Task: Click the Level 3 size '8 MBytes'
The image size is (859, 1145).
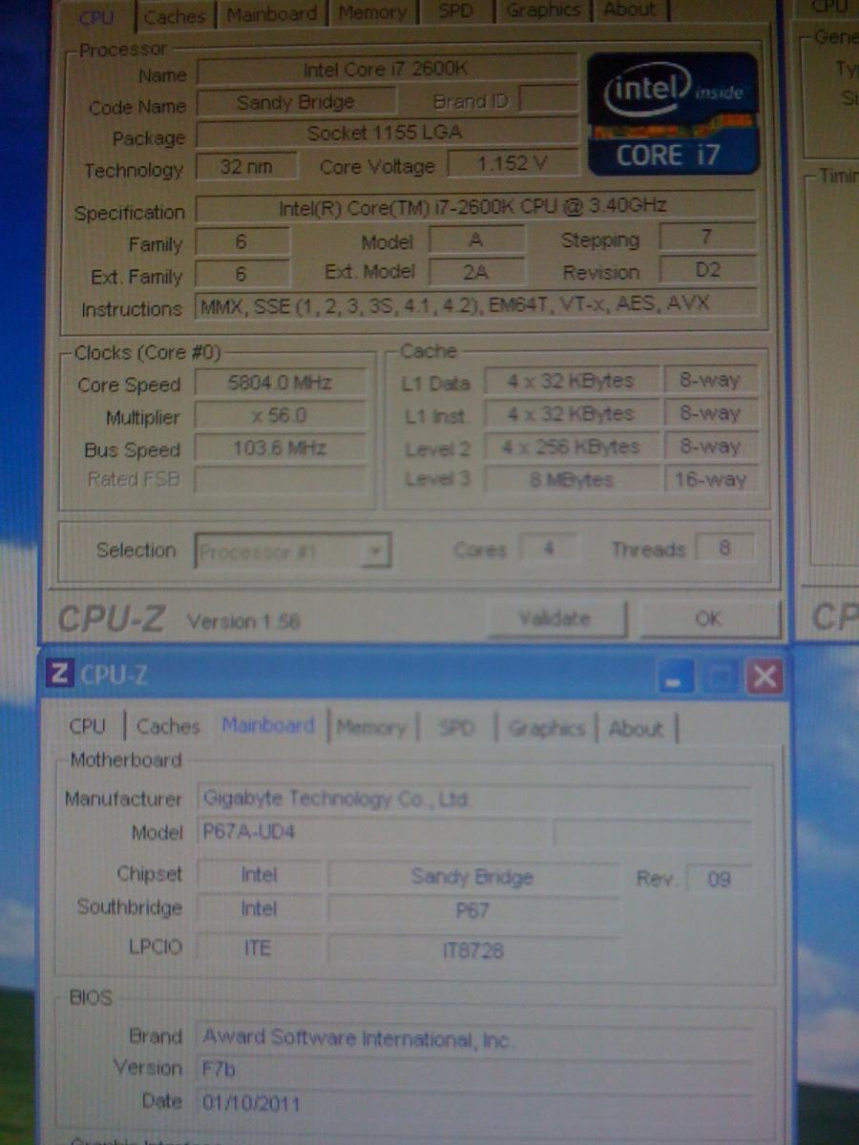Action: 571,479
